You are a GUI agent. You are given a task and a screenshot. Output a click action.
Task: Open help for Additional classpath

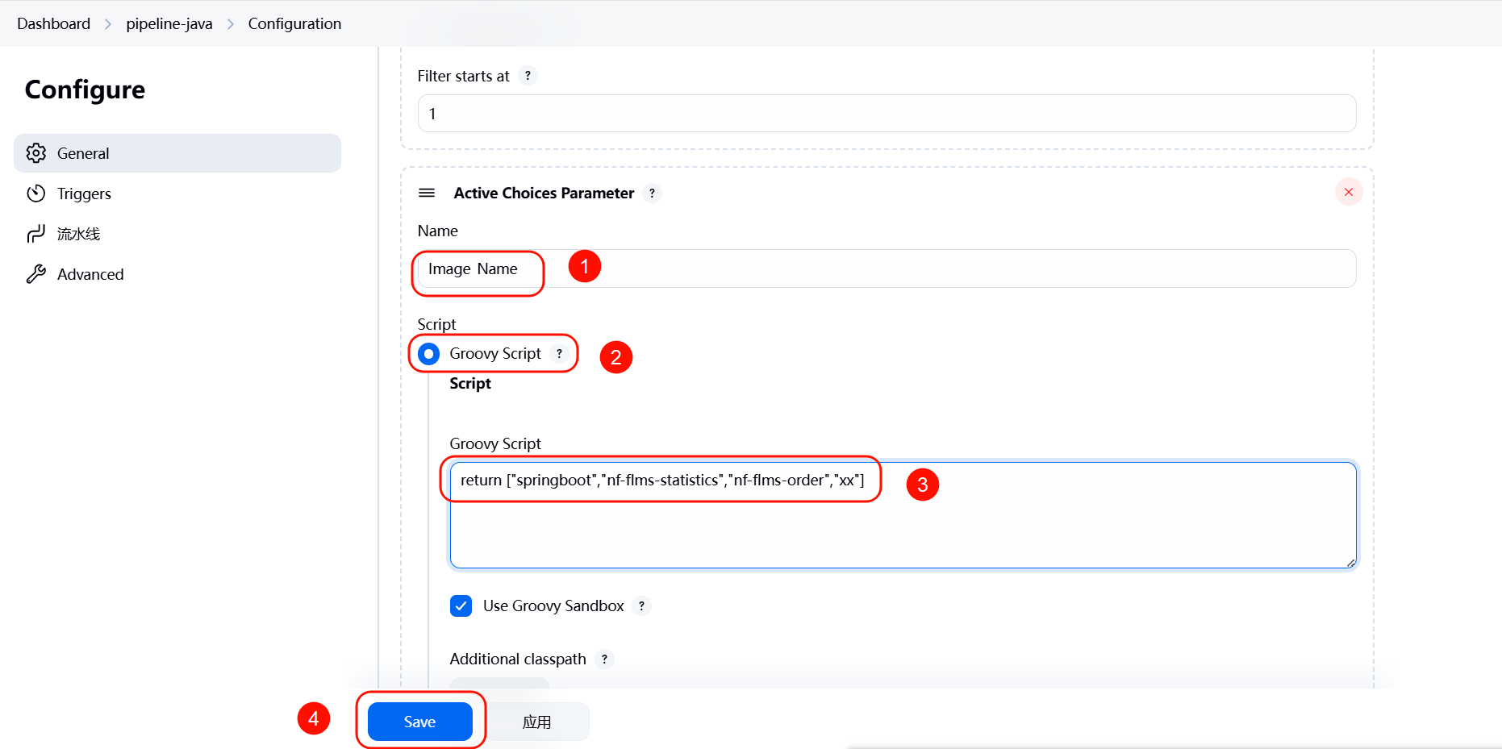[604, 660]
